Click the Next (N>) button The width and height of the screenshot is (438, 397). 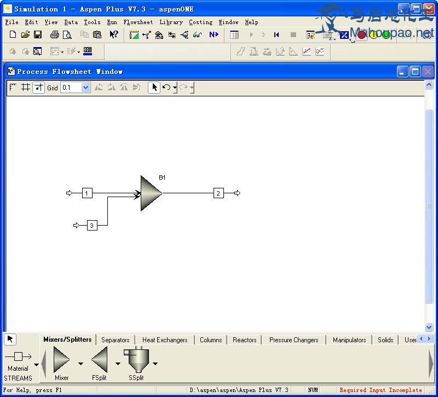click(x=214, y=34)
